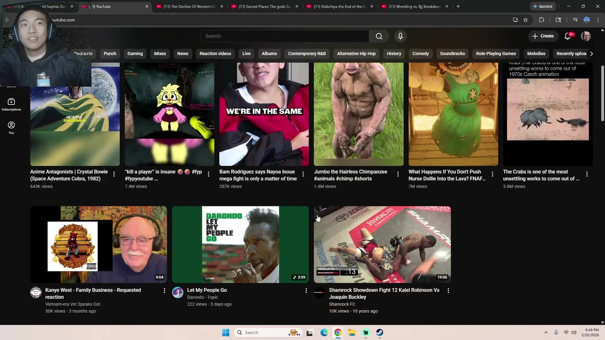Click the Chrome icon on the taskbar
This screenshot has width=605, height=340.
tap(337, 332)
